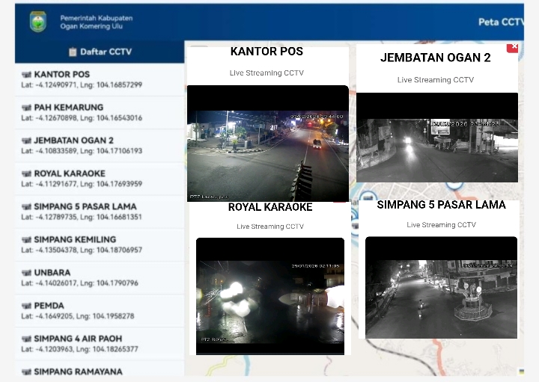This screenshot has width=539, height=382.
Task: Click the KANTOR POS live stream video
Action: point(267,143)
